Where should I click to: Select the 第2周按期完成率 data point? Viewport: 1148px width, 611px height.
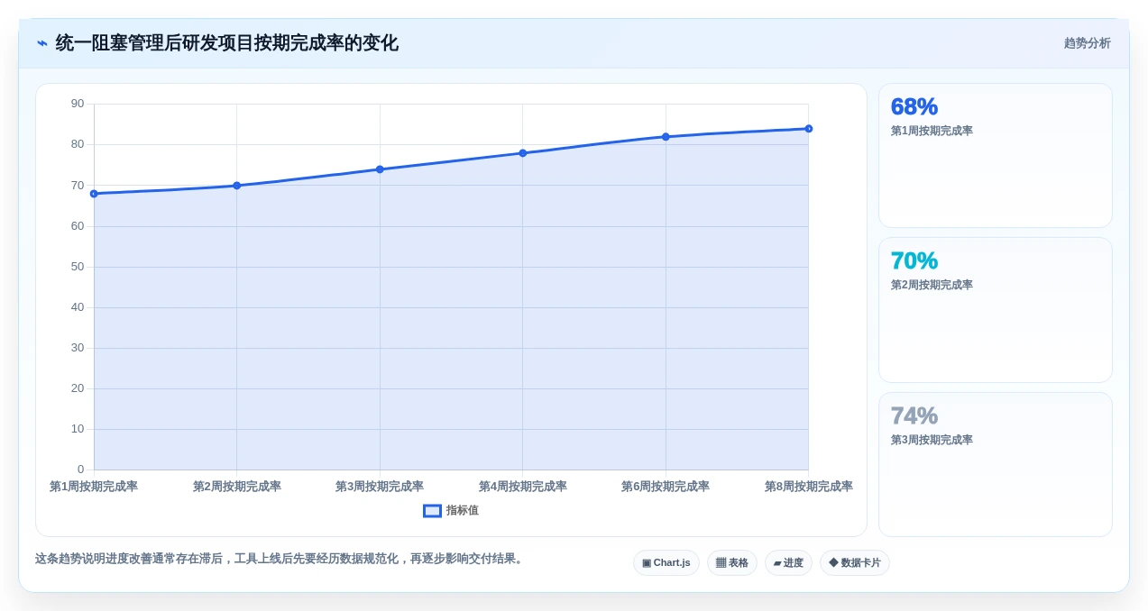coord(236,186)
